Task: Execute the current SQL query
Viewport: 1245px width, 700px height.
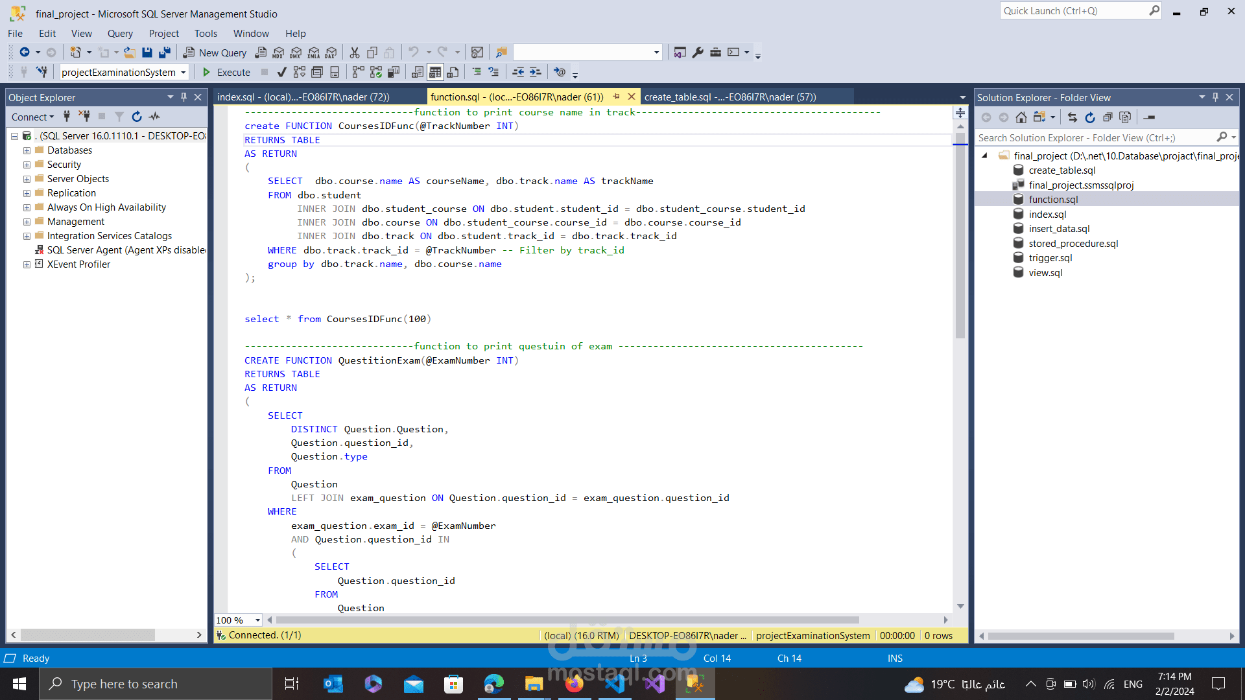Action: [226, 72]
